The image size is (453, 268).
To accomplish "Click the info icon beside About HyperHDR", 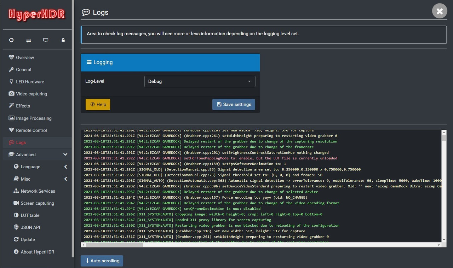I will (16, 252).
